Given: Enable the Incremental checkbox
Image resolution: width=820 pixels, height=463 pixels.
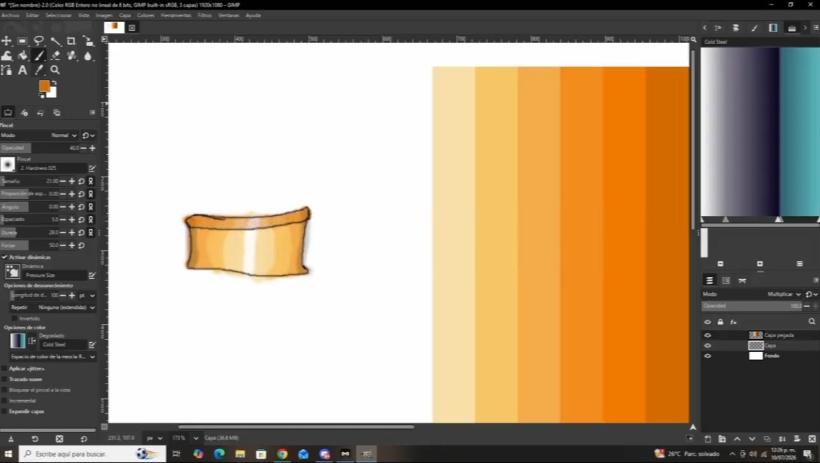Looking at the screenshot, I should pos(4,401).
